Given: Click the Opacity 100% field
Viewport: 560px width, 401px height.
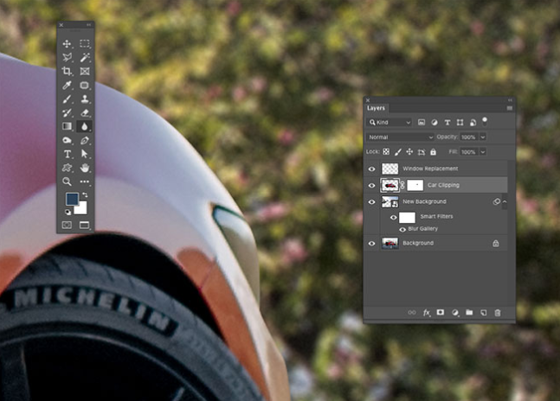Looking at the screenshot, I should pyautogui.click(x=468, y=137).
